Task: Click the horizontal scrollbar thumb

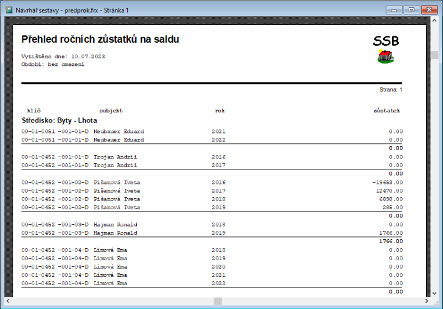Action: pyautogui.click(x=218, y=301)
